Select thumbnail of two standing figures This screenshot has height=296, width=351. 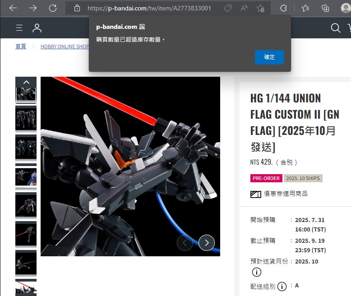tap(26, 119)
